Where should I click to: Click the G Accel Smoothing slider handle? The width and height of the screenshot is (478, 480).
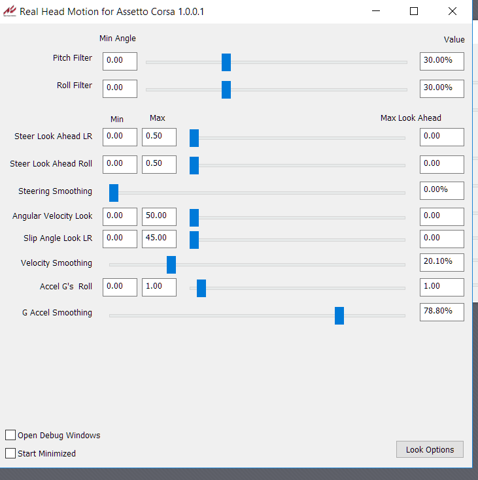click(339, 315)
